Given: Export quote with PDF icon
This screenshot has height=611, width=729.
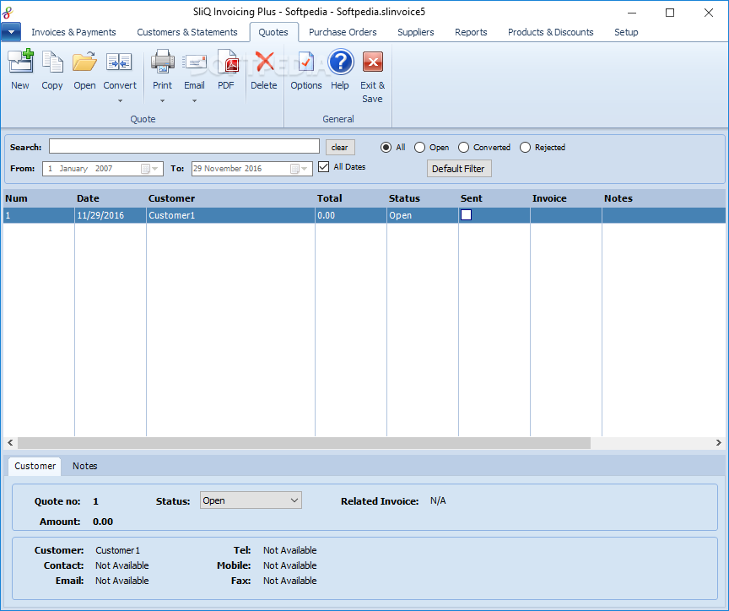Looking at the screenshot, I should (x=226, y=64).
